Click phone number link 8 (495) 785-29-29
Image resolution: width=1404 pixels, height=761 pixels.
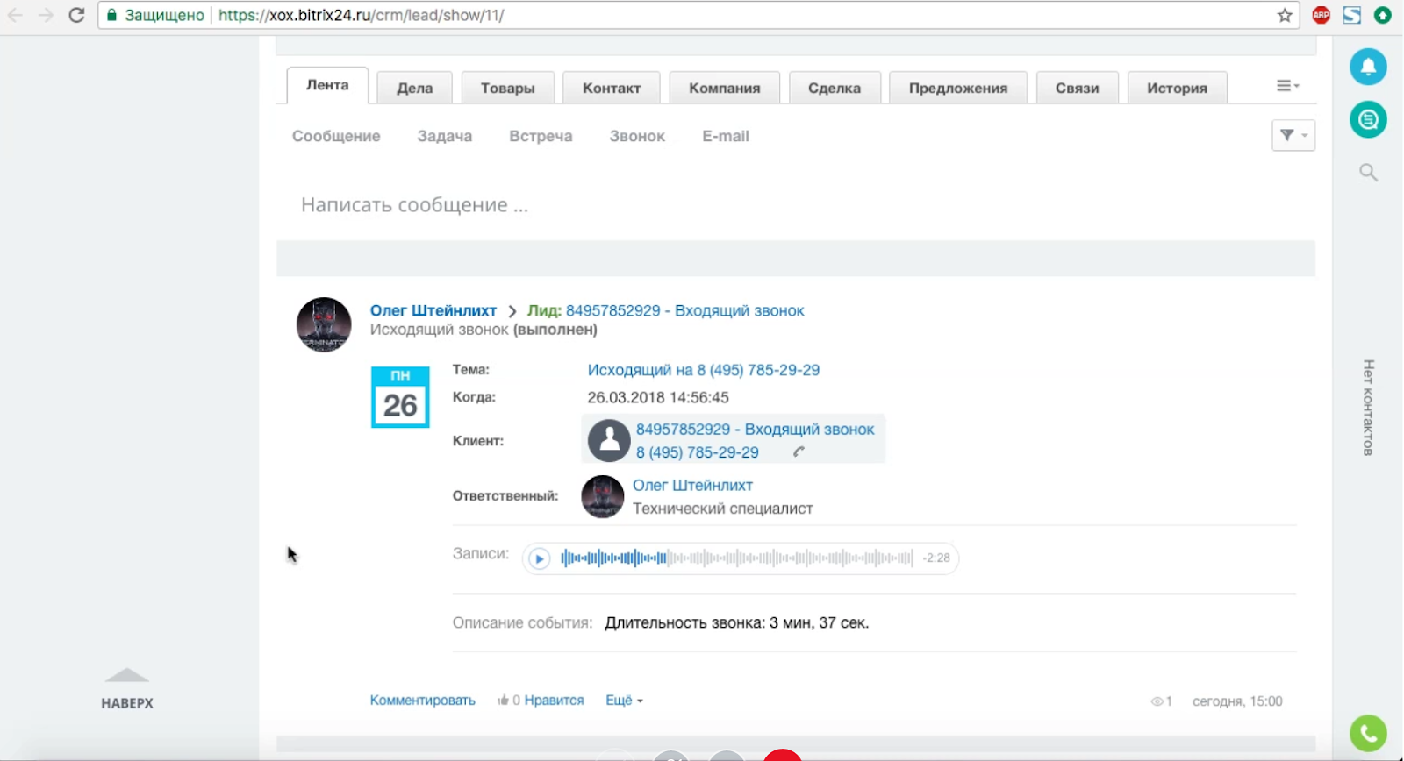(x=698, y=452)
